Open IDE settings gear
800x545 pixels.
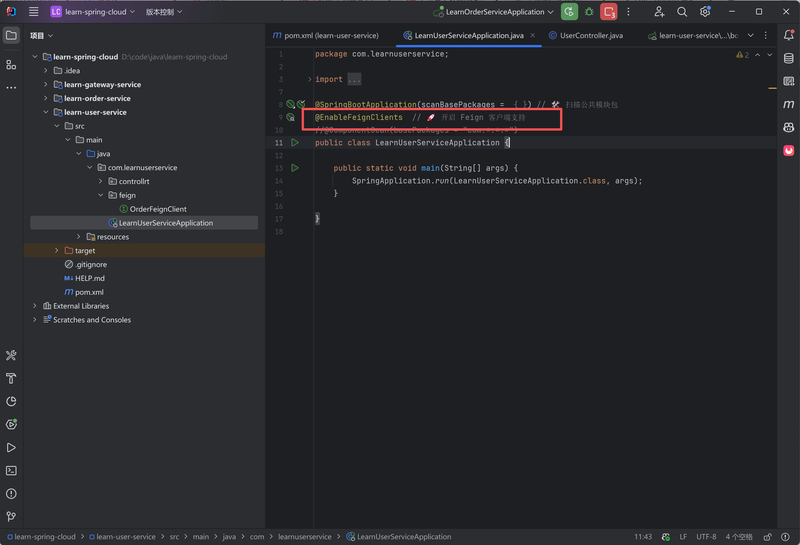tap(705, 12)
